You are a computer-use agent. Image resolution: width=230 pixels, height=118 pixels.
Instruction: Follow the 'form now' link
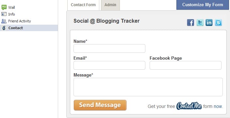pyautogui.click(x=213, y=106)
